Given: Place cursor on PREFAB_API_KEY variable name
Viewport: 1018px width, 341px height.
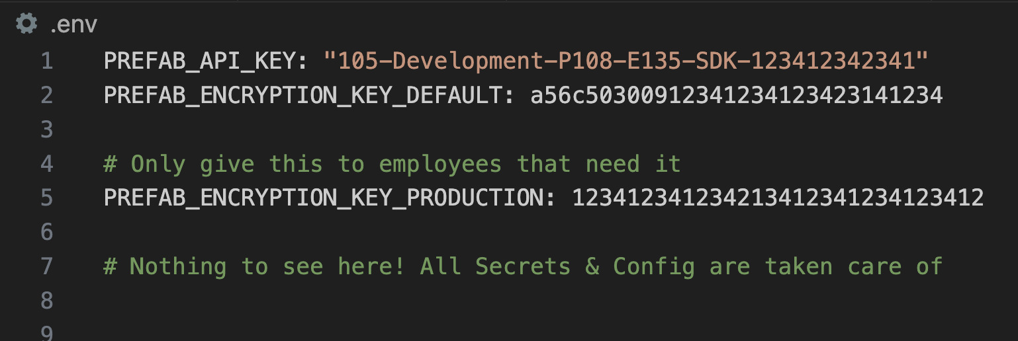Looking at the screenshot, I should 199,61.
